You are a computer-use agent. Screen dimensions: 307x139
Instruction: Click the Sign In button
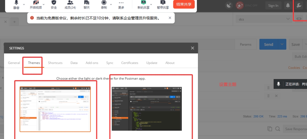pos(273,5)
